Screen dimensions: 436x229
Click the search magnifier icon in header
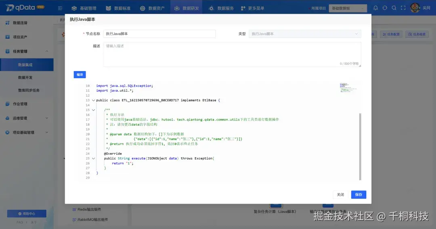pyautogui.click(x=394, y=8)
